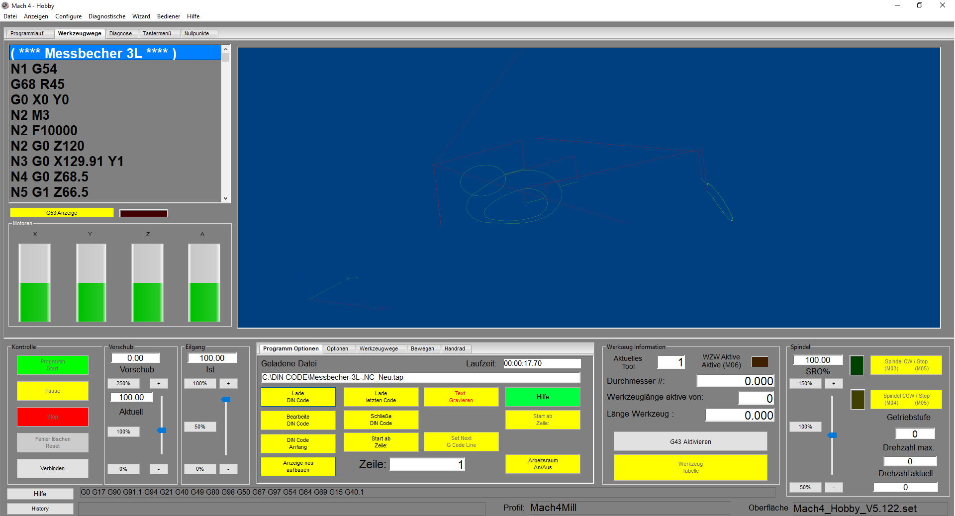Screen dimensions: 955x516
Task: Click the Vorschub feed rate slider handle
Action: [162, 430]
